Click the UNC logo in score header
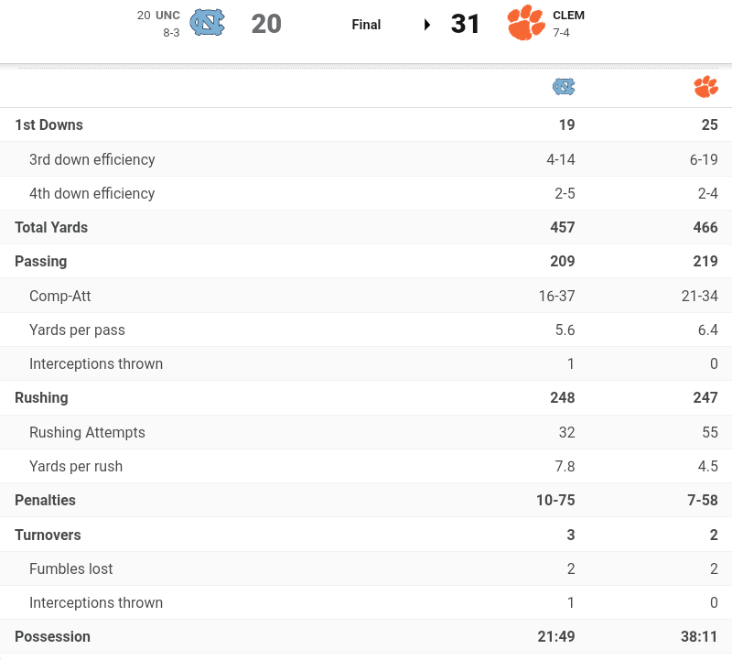Image resolution: width=732 pixels, height=660 pixels. [207, 24]
